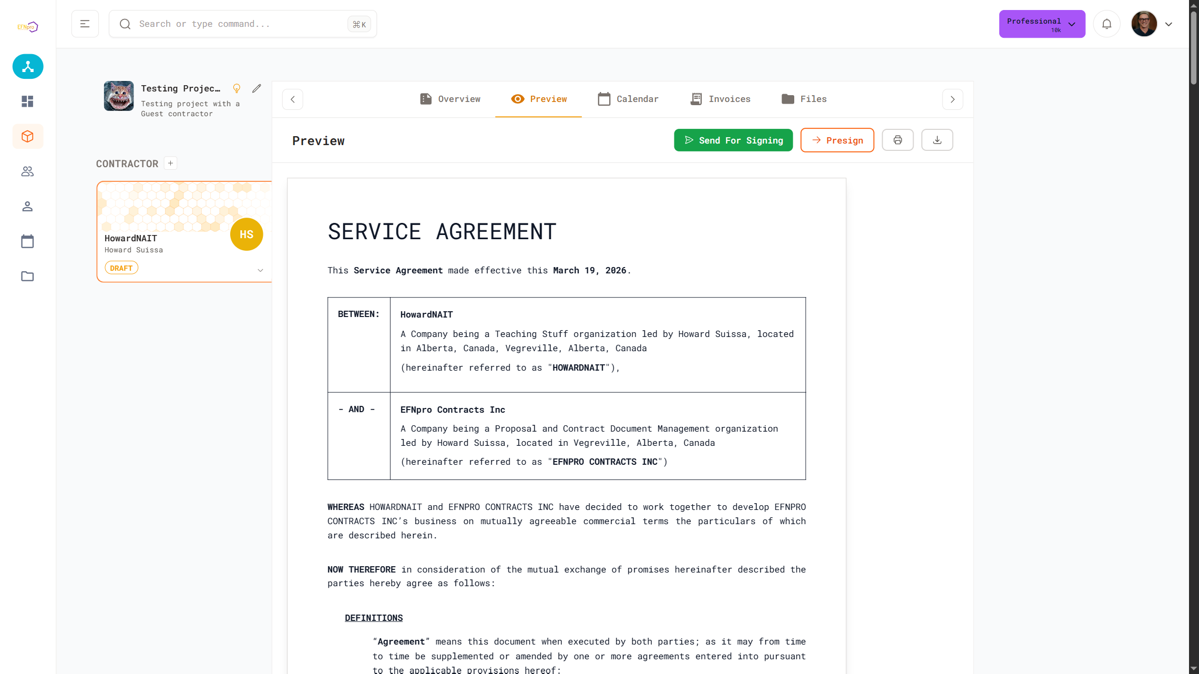Click Send For Signing button
Screen dimensions: 1199x674
click(x=733, y=140)
